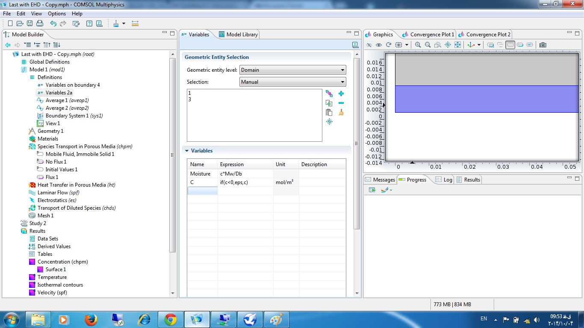The height and width of the screenshot is (328, 584).
Task: Open the Geometric entity level dropdown
Action: coord(292,70)
